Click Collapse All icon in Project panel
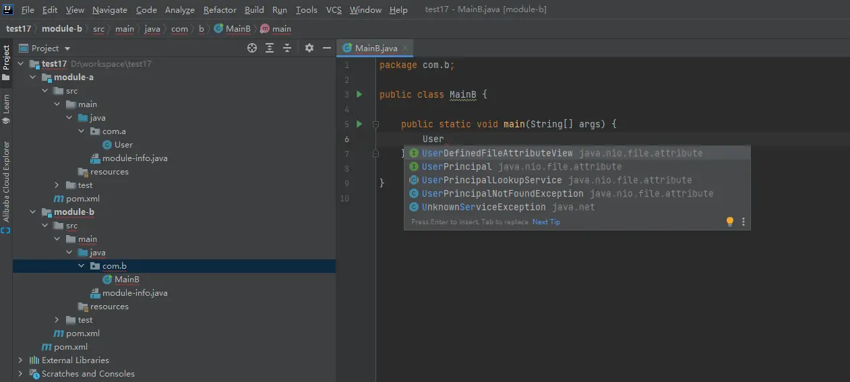 tap(287, 48)
